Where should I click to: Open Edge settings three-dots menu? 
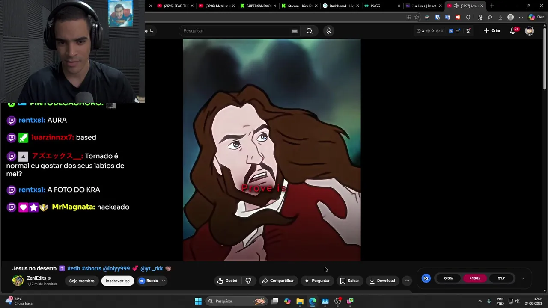tap(521, 17)
